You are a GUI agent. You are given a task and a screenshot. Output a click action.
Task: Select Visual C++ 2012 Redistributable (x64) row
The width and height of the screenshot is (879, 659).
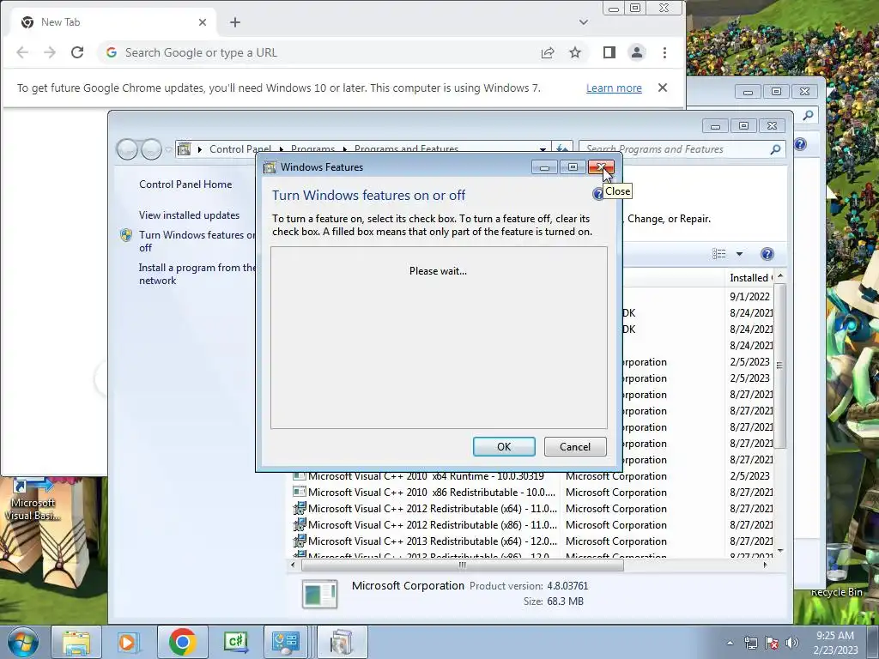click(x=532, y=509)
